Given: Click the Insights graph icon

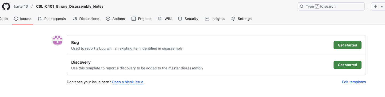Looking at the screenshot, I should (207, 19).
